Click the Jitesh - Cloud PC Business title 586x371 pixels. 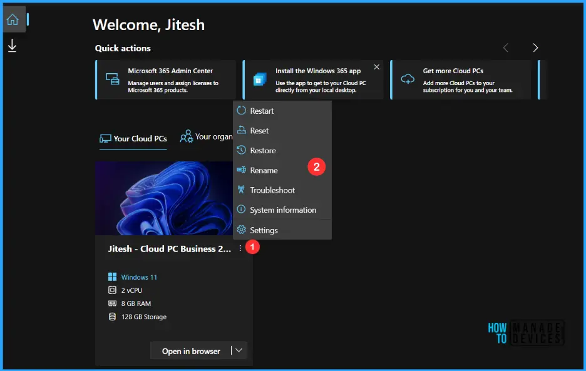169,249
